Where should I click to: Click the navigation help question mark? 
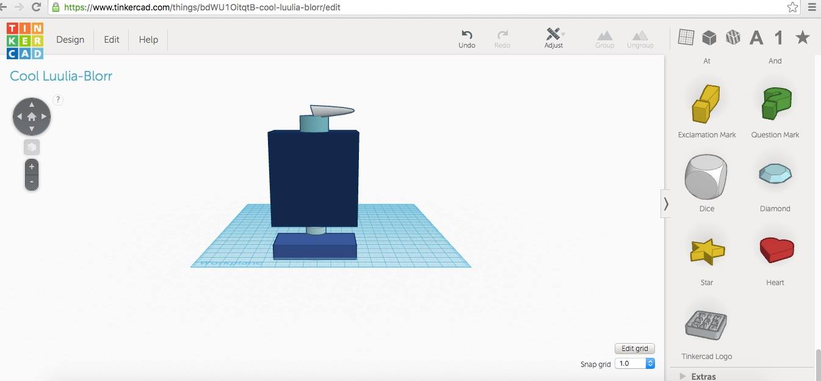pyautogui.click(x=58, y=100)
